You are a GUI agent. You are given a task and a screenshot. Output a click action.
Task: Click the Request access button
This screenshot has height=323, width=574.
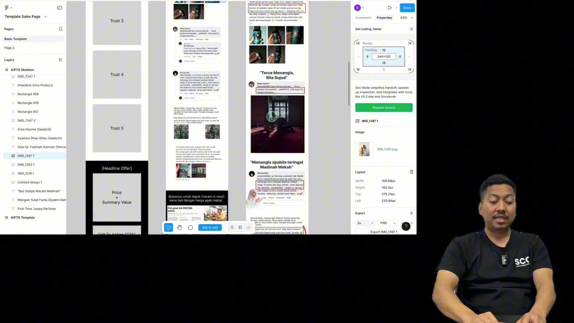(384, 108)
